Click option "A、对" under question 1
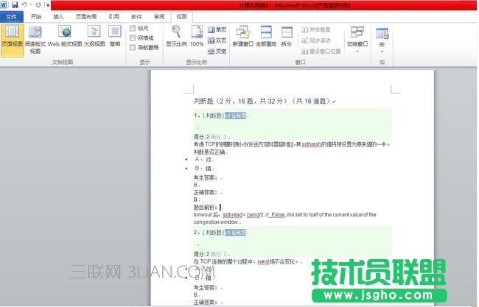The height and width of the screenshot is (307, 479). tap(203, 159)
